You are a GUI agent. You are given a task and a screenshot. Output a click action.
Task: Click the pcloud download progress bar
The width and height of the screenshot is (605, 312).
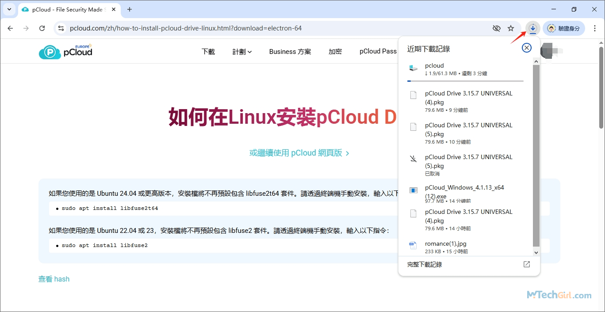tap(465, 81)
